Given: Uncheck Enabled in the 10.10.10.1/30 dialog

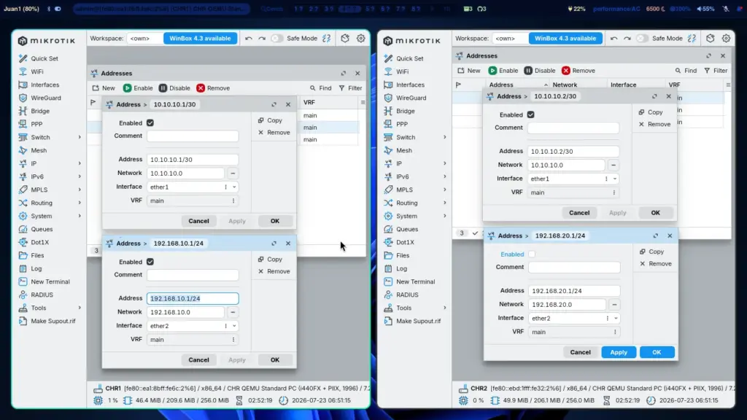Looking at the screenshot, I should coord(150,122).
